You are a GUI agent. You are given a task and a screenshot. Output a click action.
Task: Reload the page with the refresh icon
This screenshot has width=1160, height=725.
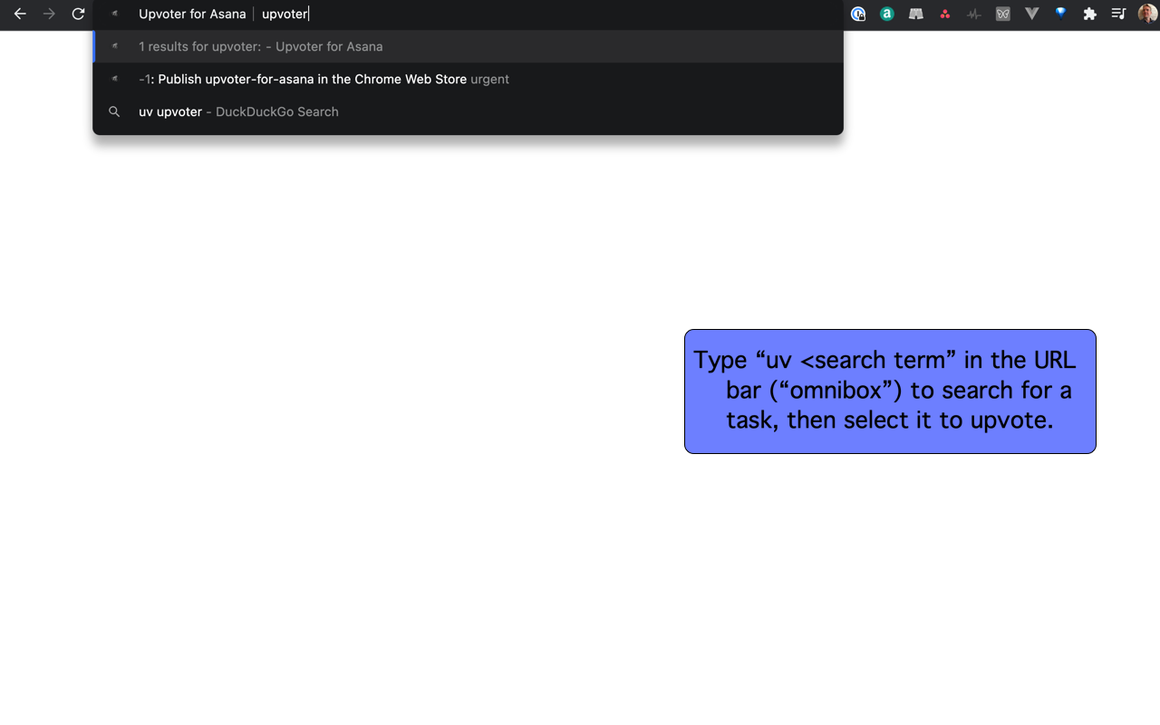[78, 14]
